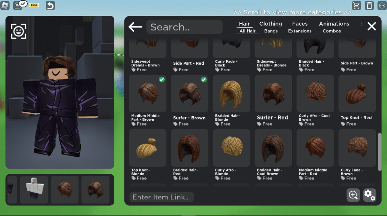The height and width of the screenshot is (216, 387).
Task: Click the trash can icon to clear avatar
Action: pos(369,5)
